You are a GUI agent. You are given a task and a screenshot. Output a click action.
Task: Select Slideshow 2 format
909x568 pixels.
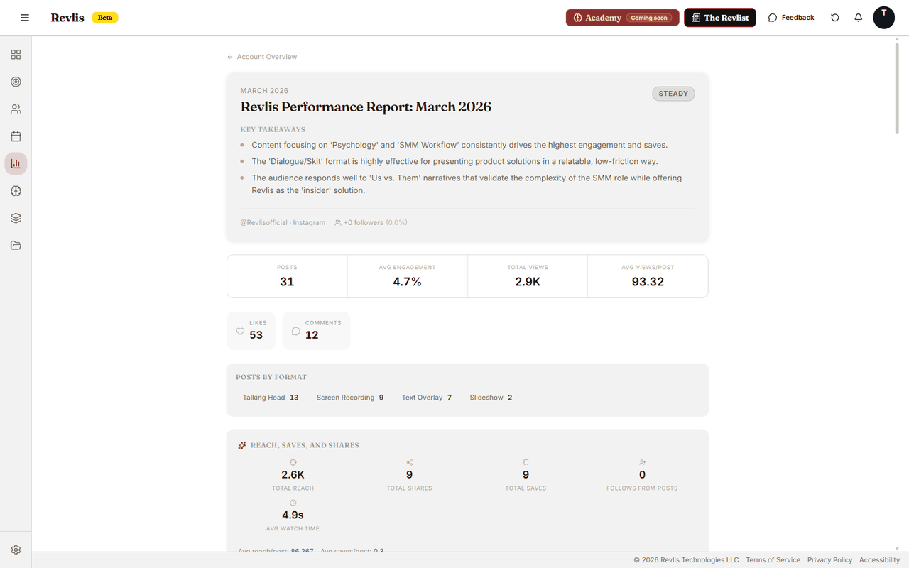[491, 398]
